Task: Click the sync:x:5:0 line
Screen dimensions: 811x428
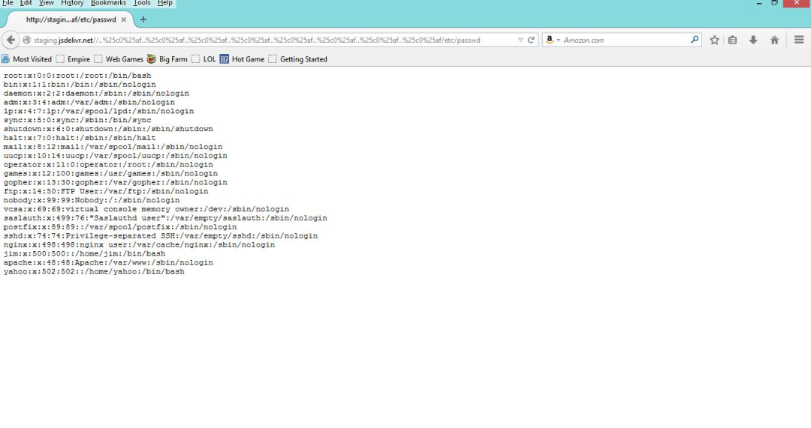Action: [77, 120]
